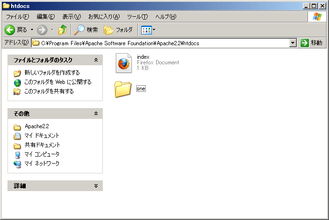Click the My Computer icon

pos(17,155)
